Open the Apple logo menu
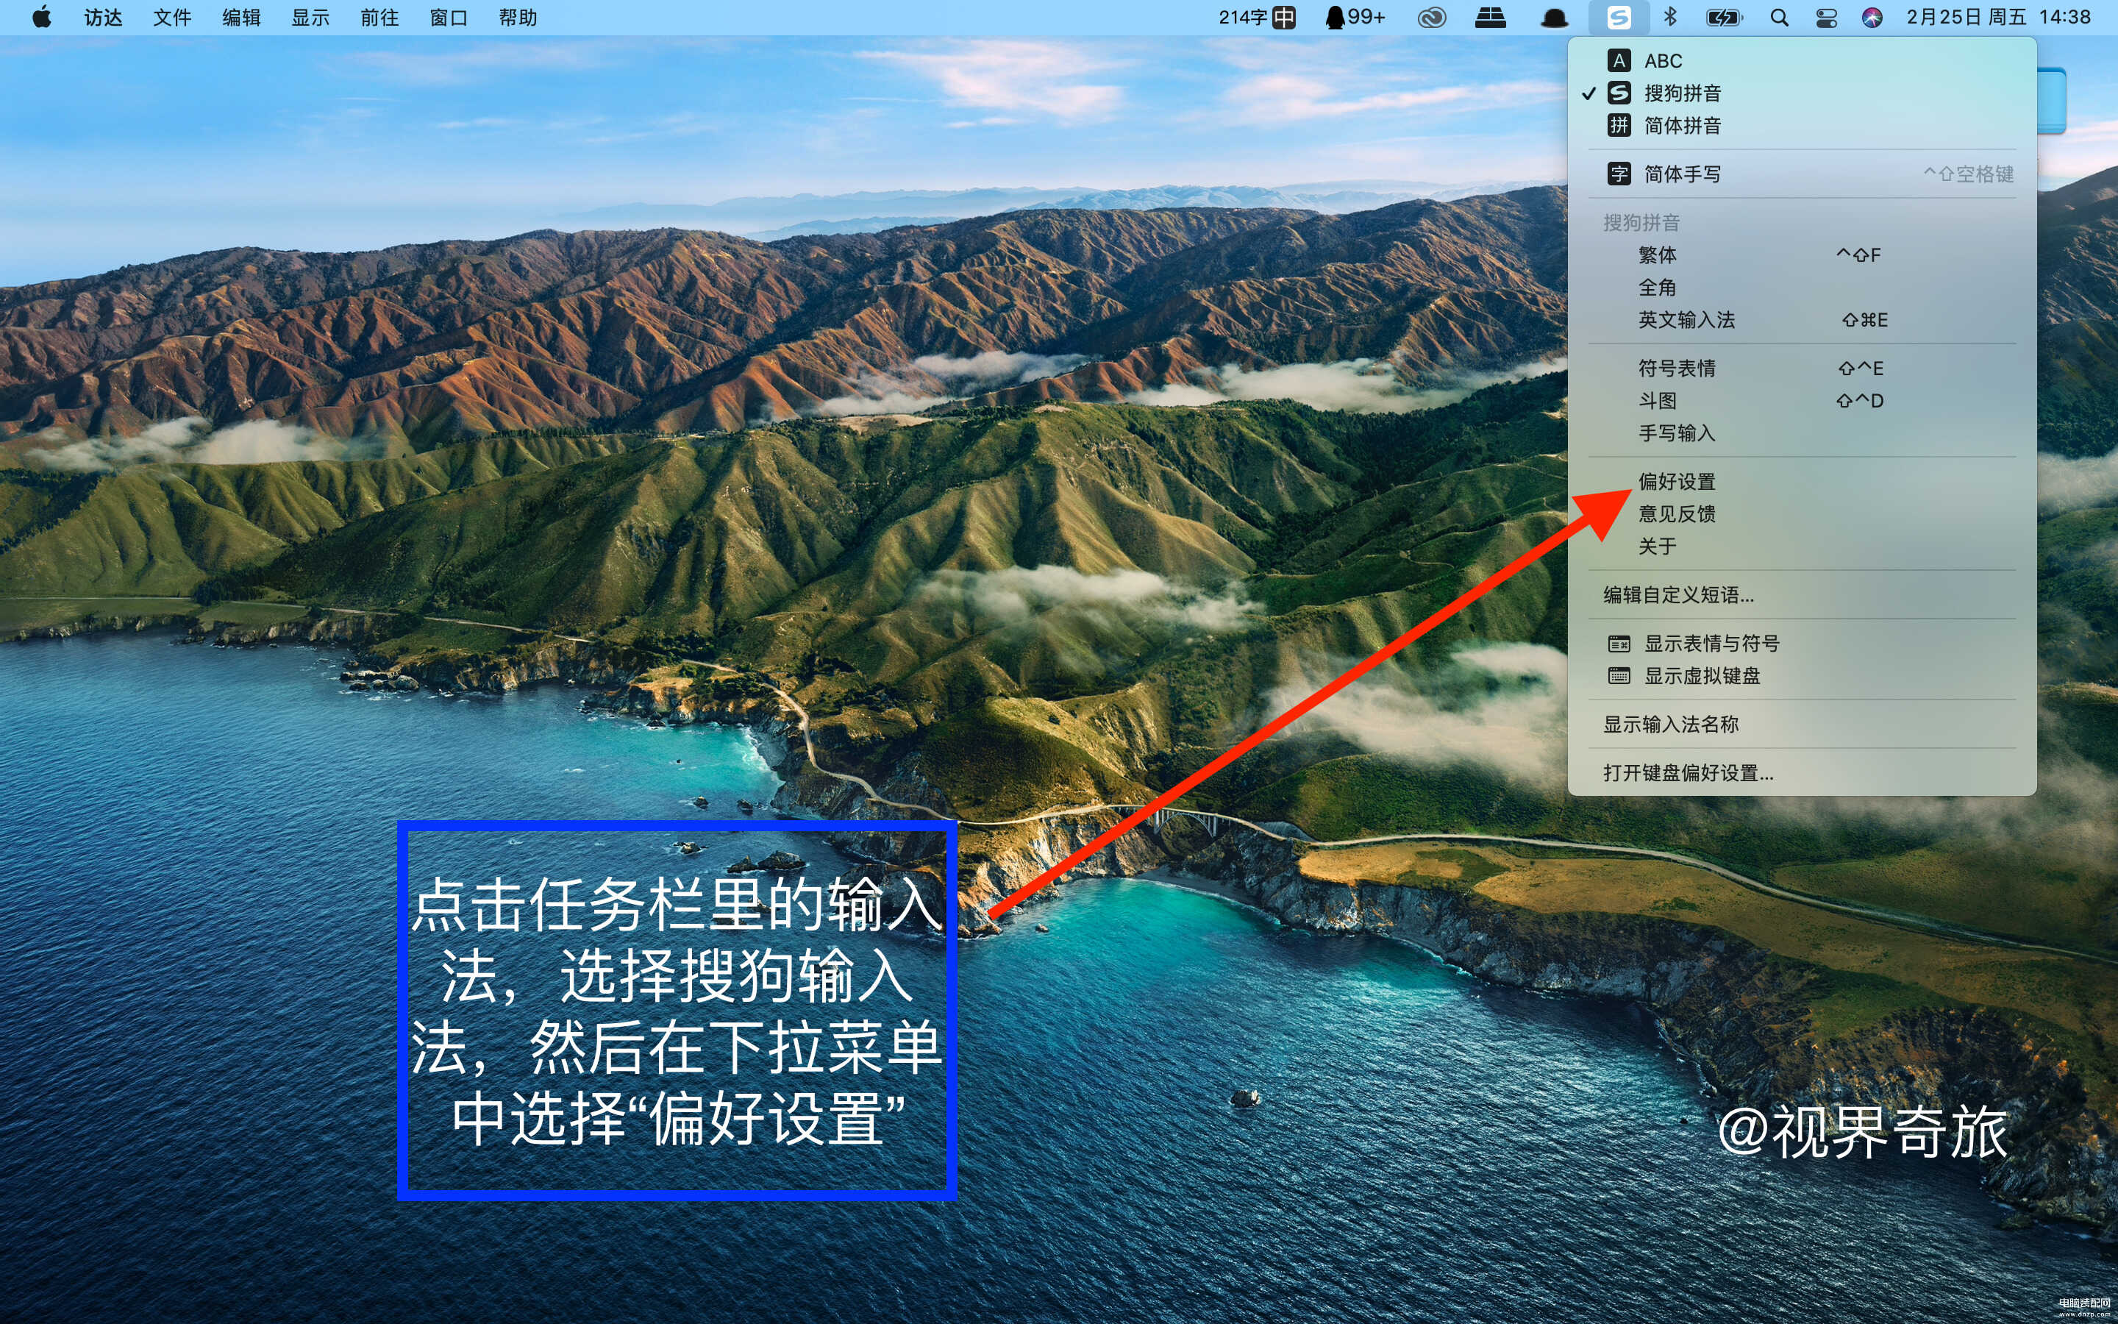The height and width of the screenshot is (1324, 2118). tap(41, 17)
